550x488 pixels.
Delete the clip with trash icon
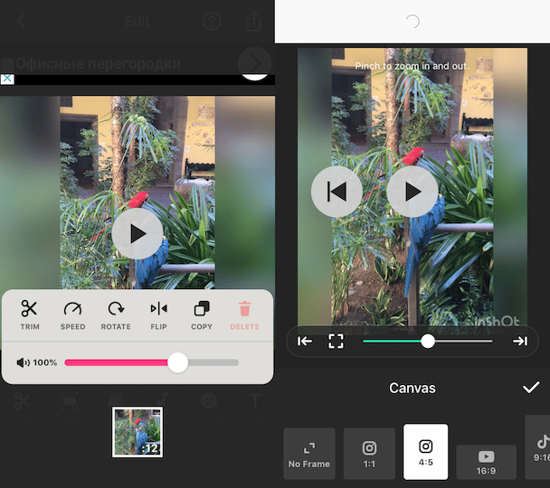(x=244, y=314)
